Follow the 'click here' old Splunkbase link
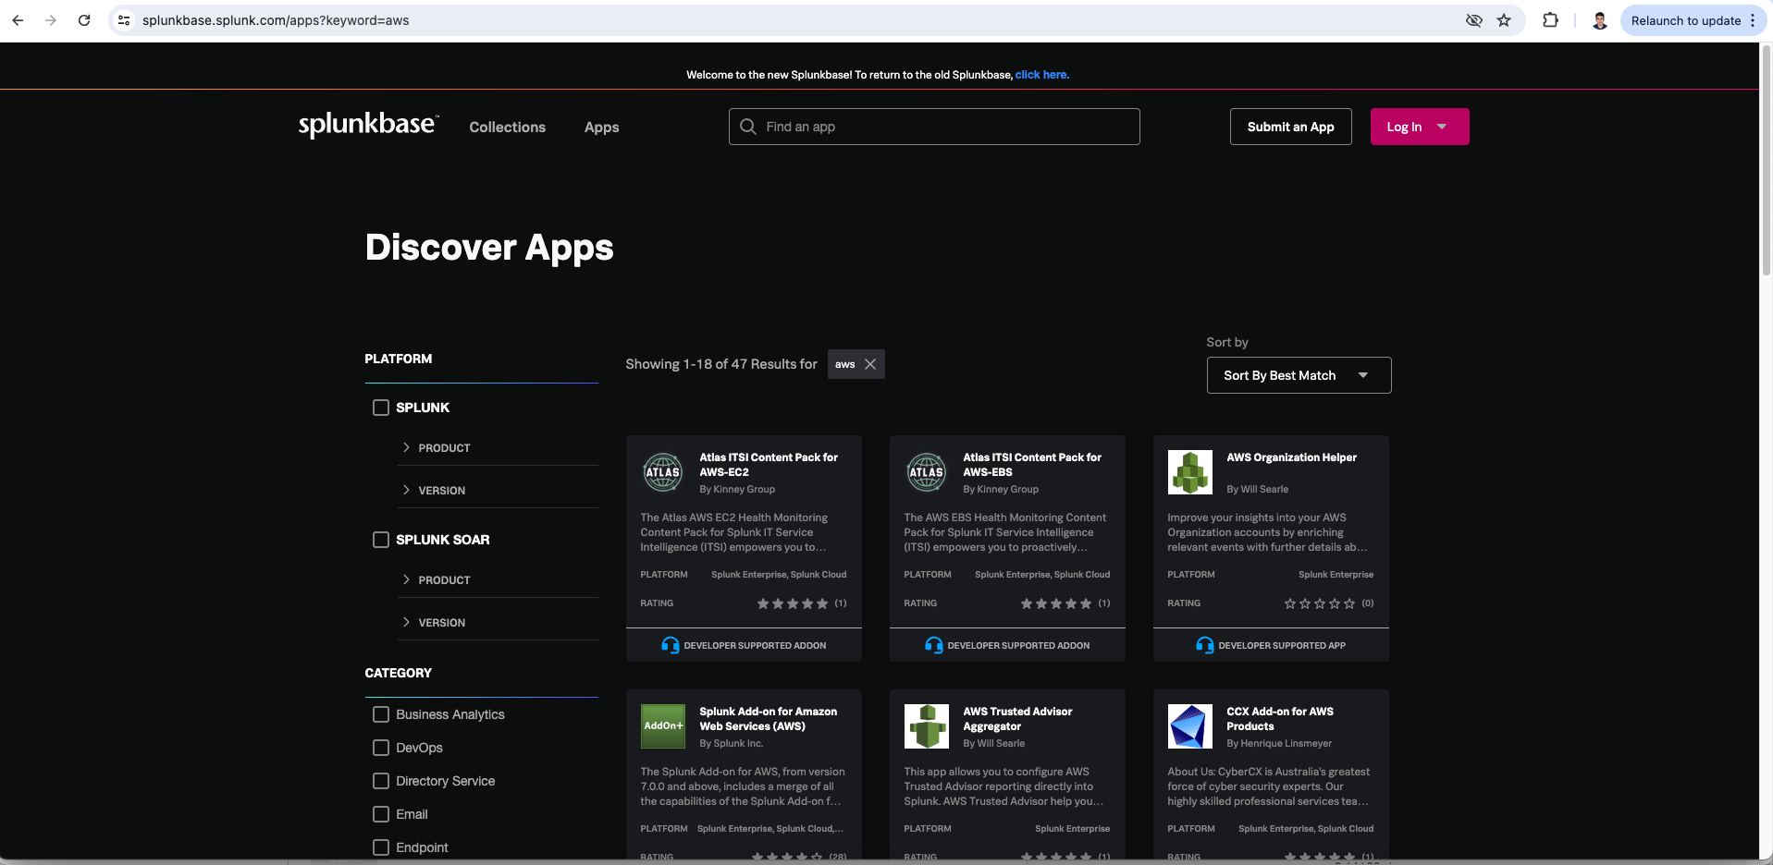Image resolution: width=1773 pixels, height=865 pixels. (x=1041, y=75)
